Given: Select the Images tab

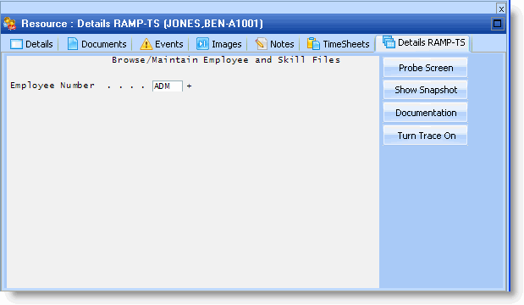Looking at the screenshot, I should tap(219, 44).
